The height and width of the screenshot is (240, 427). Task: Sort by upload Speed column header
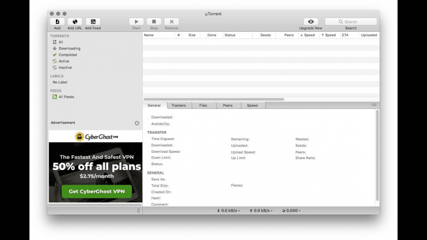point(330,35)
